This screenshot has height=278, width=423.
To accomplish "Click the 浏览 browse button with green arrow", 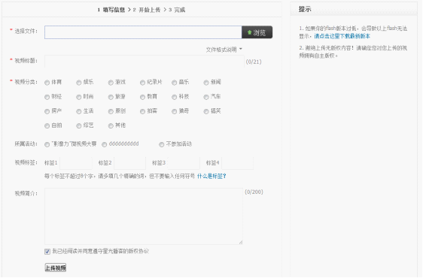I will tap(257, 32).
